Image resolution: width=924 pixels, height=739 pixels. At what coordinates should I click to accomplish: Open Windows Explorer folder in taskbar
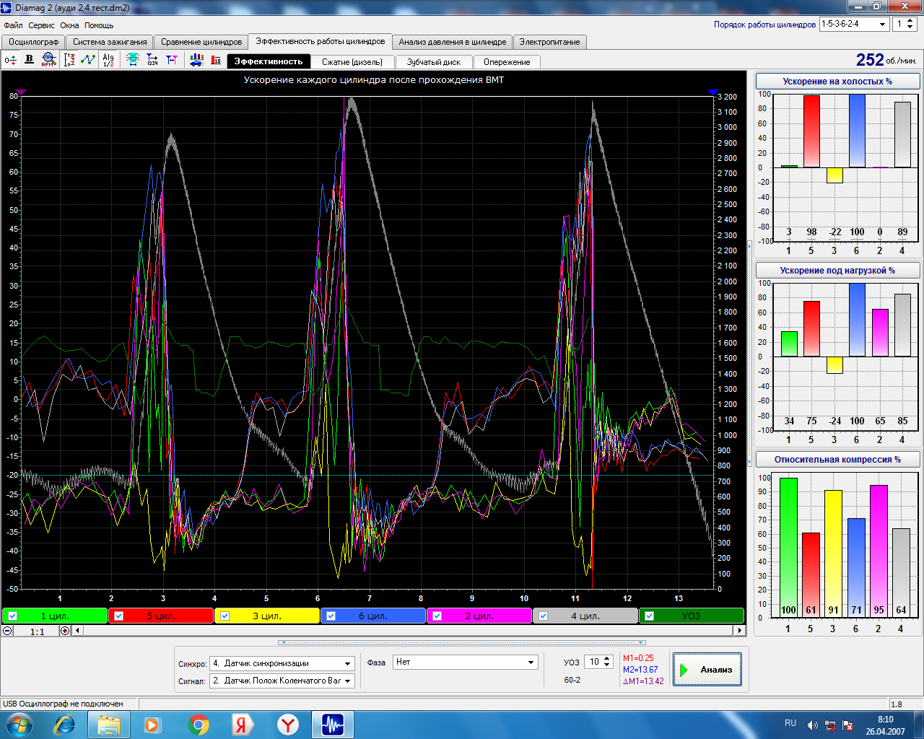tap(109, 724)
